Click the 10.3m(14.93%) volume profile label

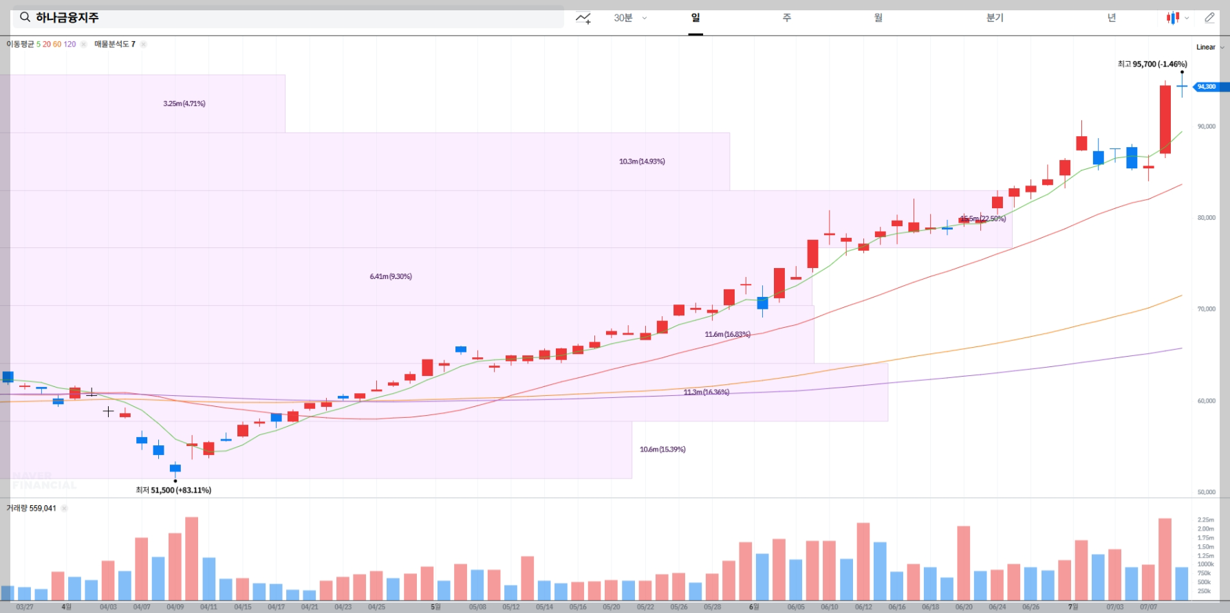click(x=642, y=161)
